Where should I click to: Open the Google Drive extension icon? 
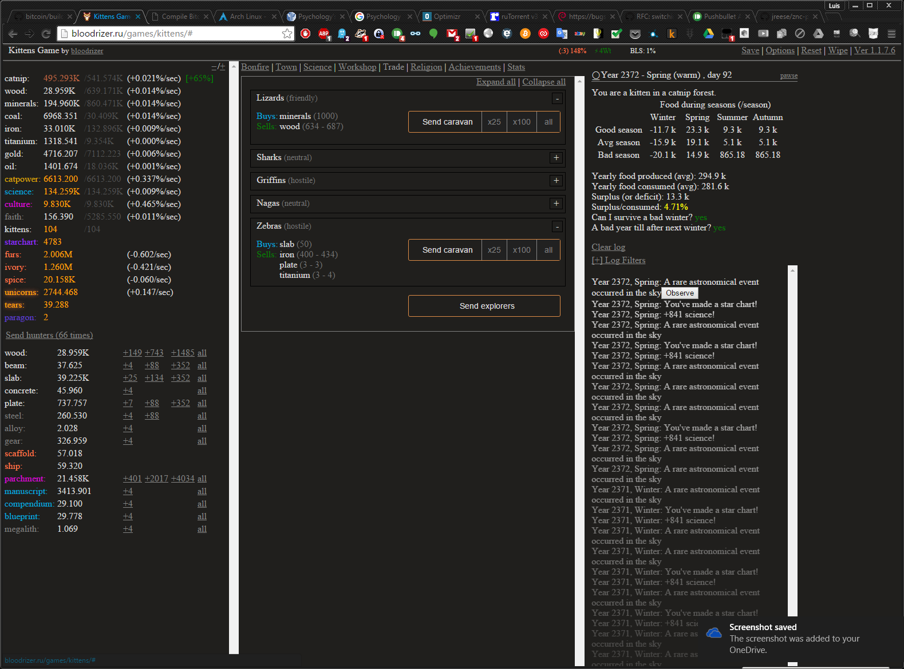(x=708, y=34)
